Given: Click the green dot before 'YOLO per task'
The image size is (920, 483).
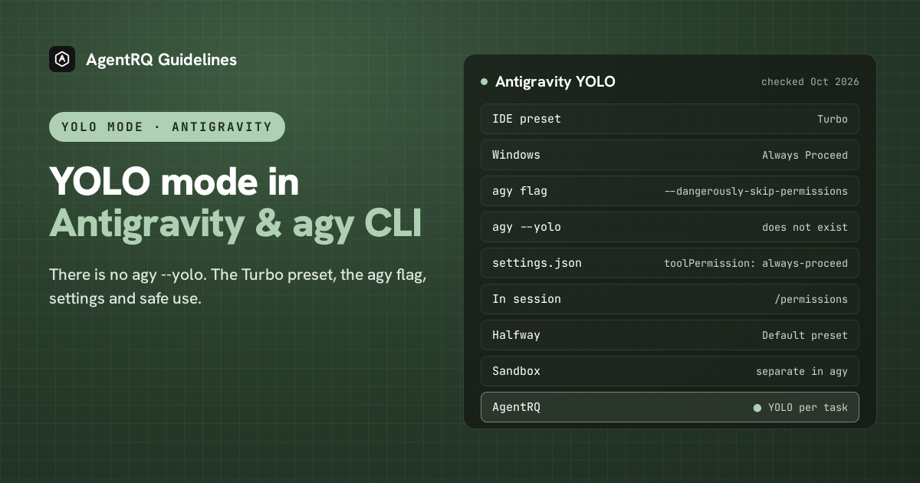Looking at the screenshot, I should pyautogui.click(x=757, y=408).
